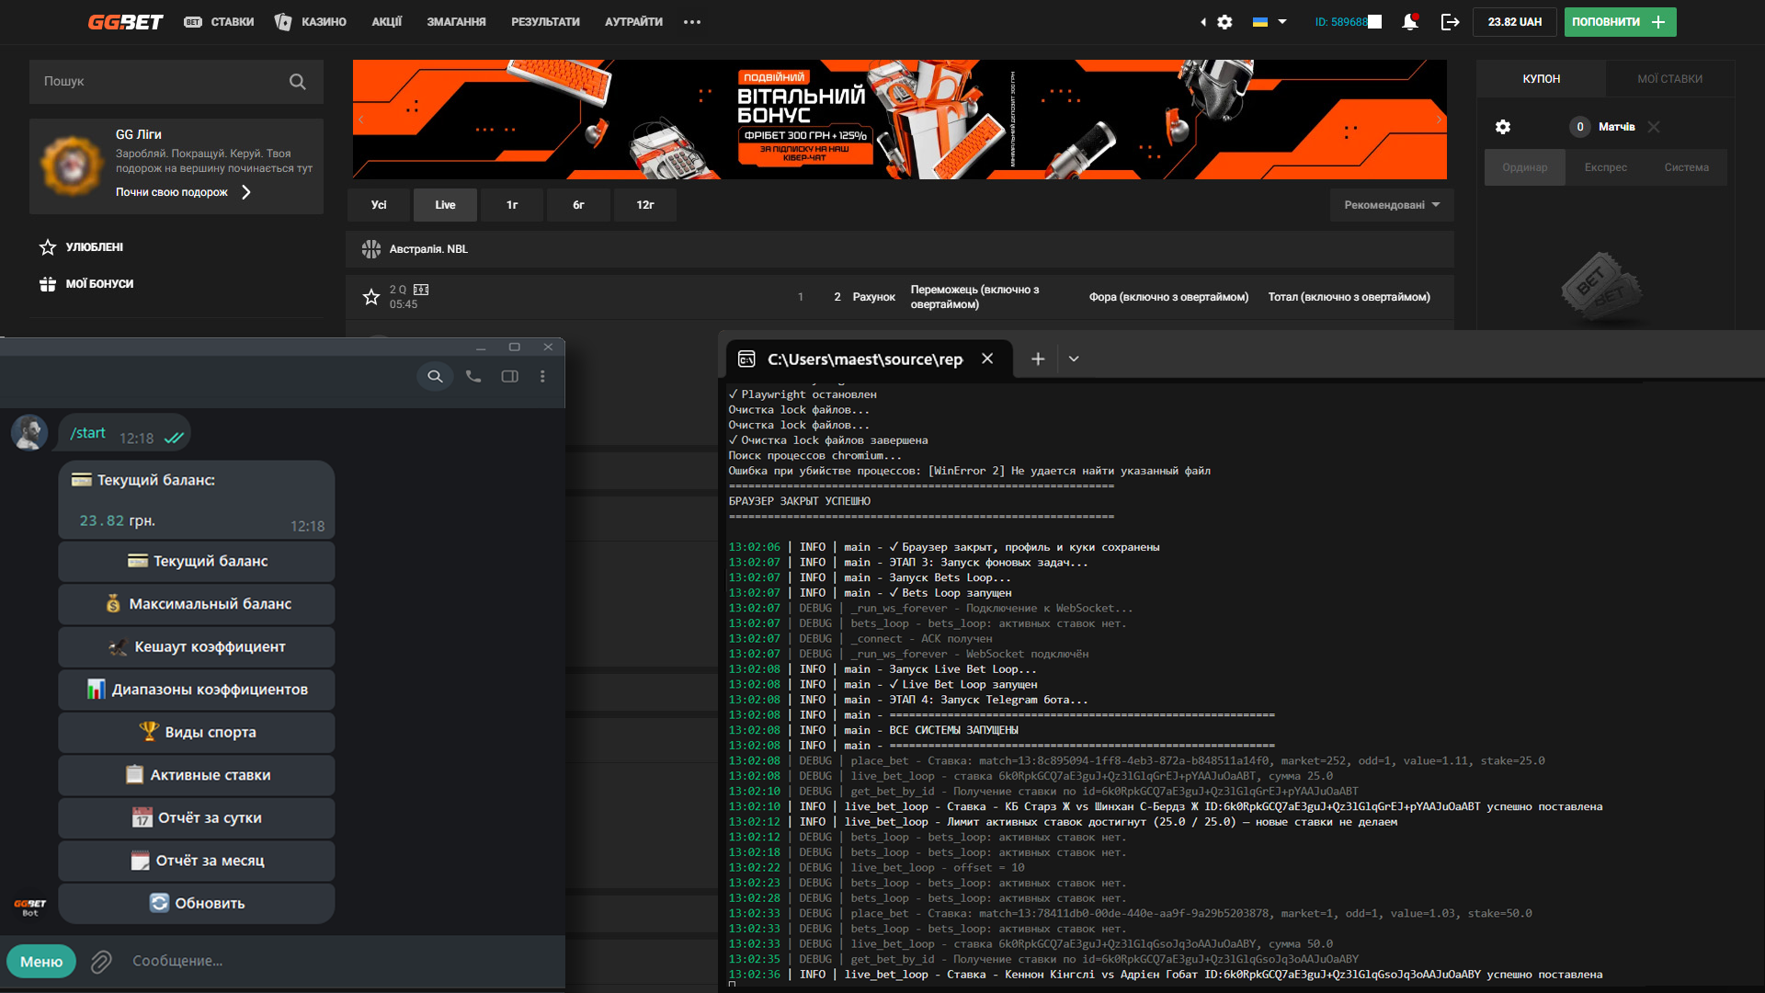Click the search magnifier in Telegram chat
The width and height of the screenshot is (1765, 993).
(435, 376)
